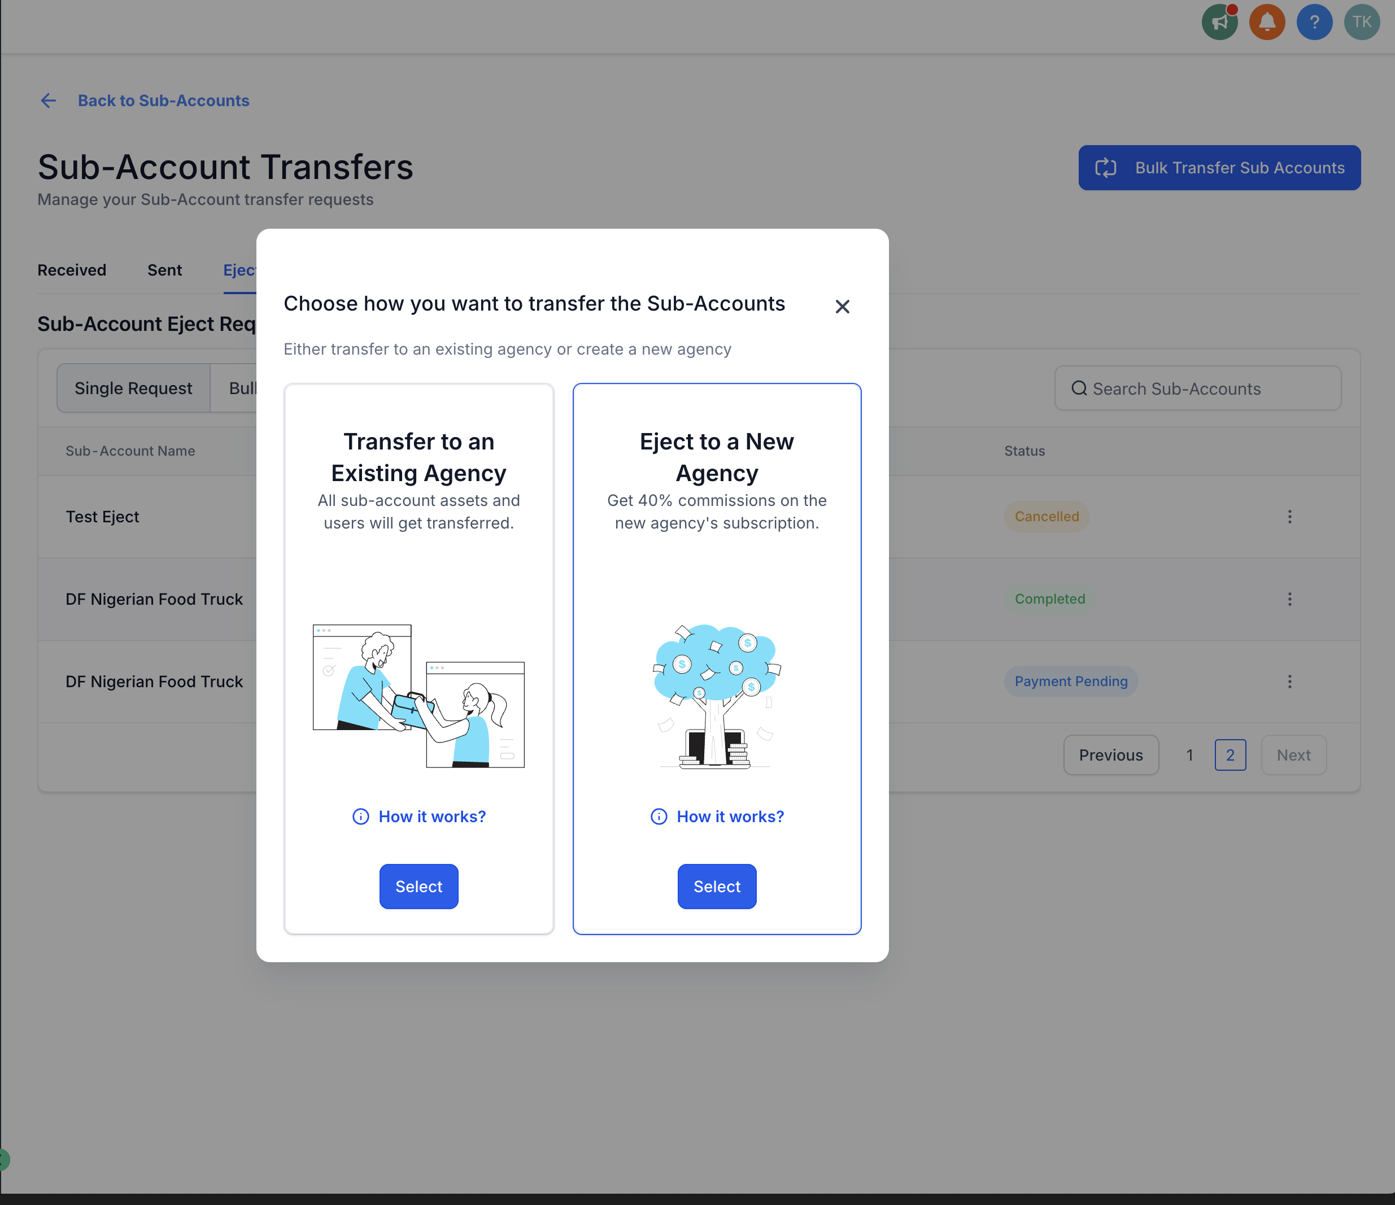Click the Previous page button
This screenshot has width=1395, height=1205.
pos(1110,756)
